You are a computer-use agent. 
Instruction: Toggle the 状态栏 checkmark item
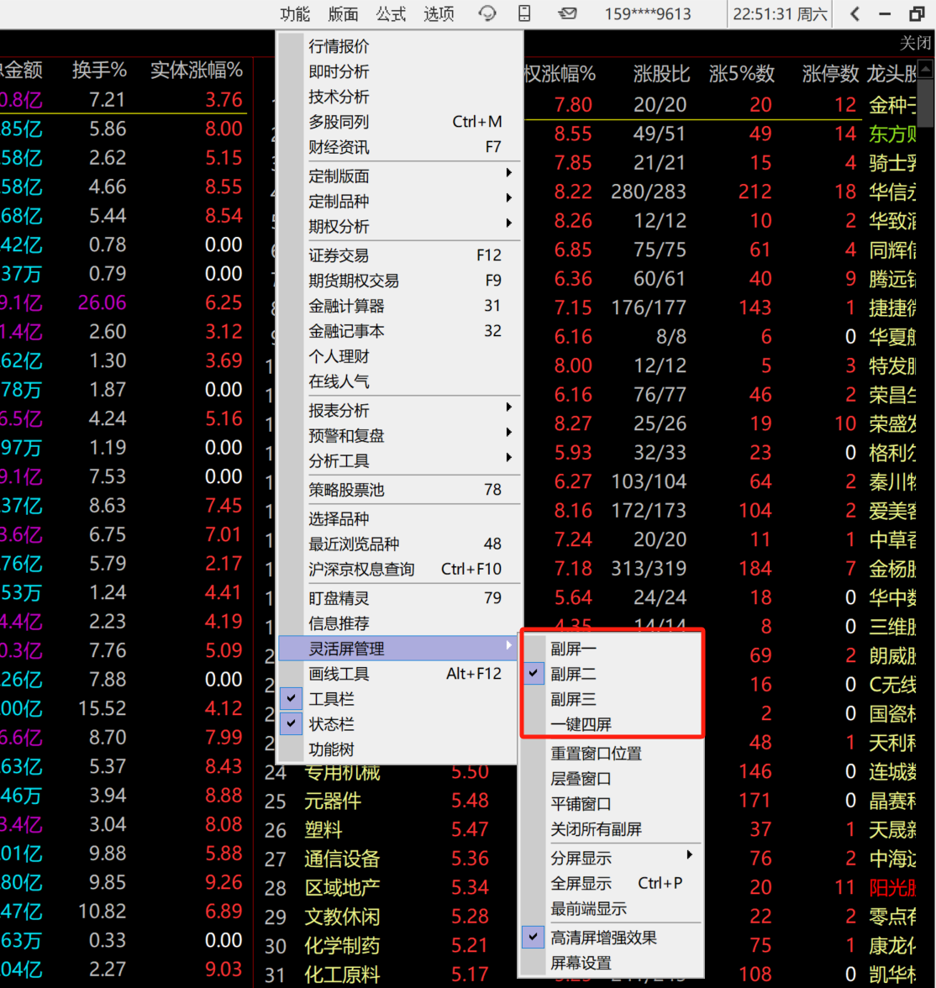point(398,724)
